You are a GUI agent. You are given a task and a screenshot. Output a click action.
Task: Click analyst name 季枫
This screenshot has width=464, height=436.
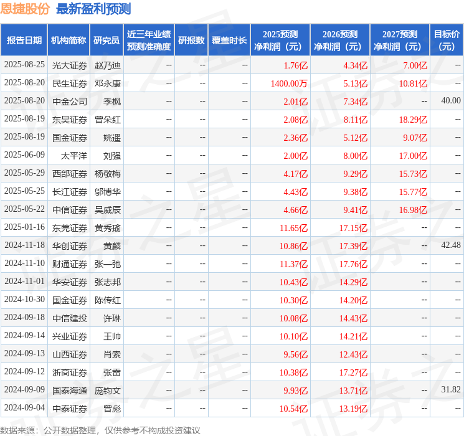[x=112, y=102]
